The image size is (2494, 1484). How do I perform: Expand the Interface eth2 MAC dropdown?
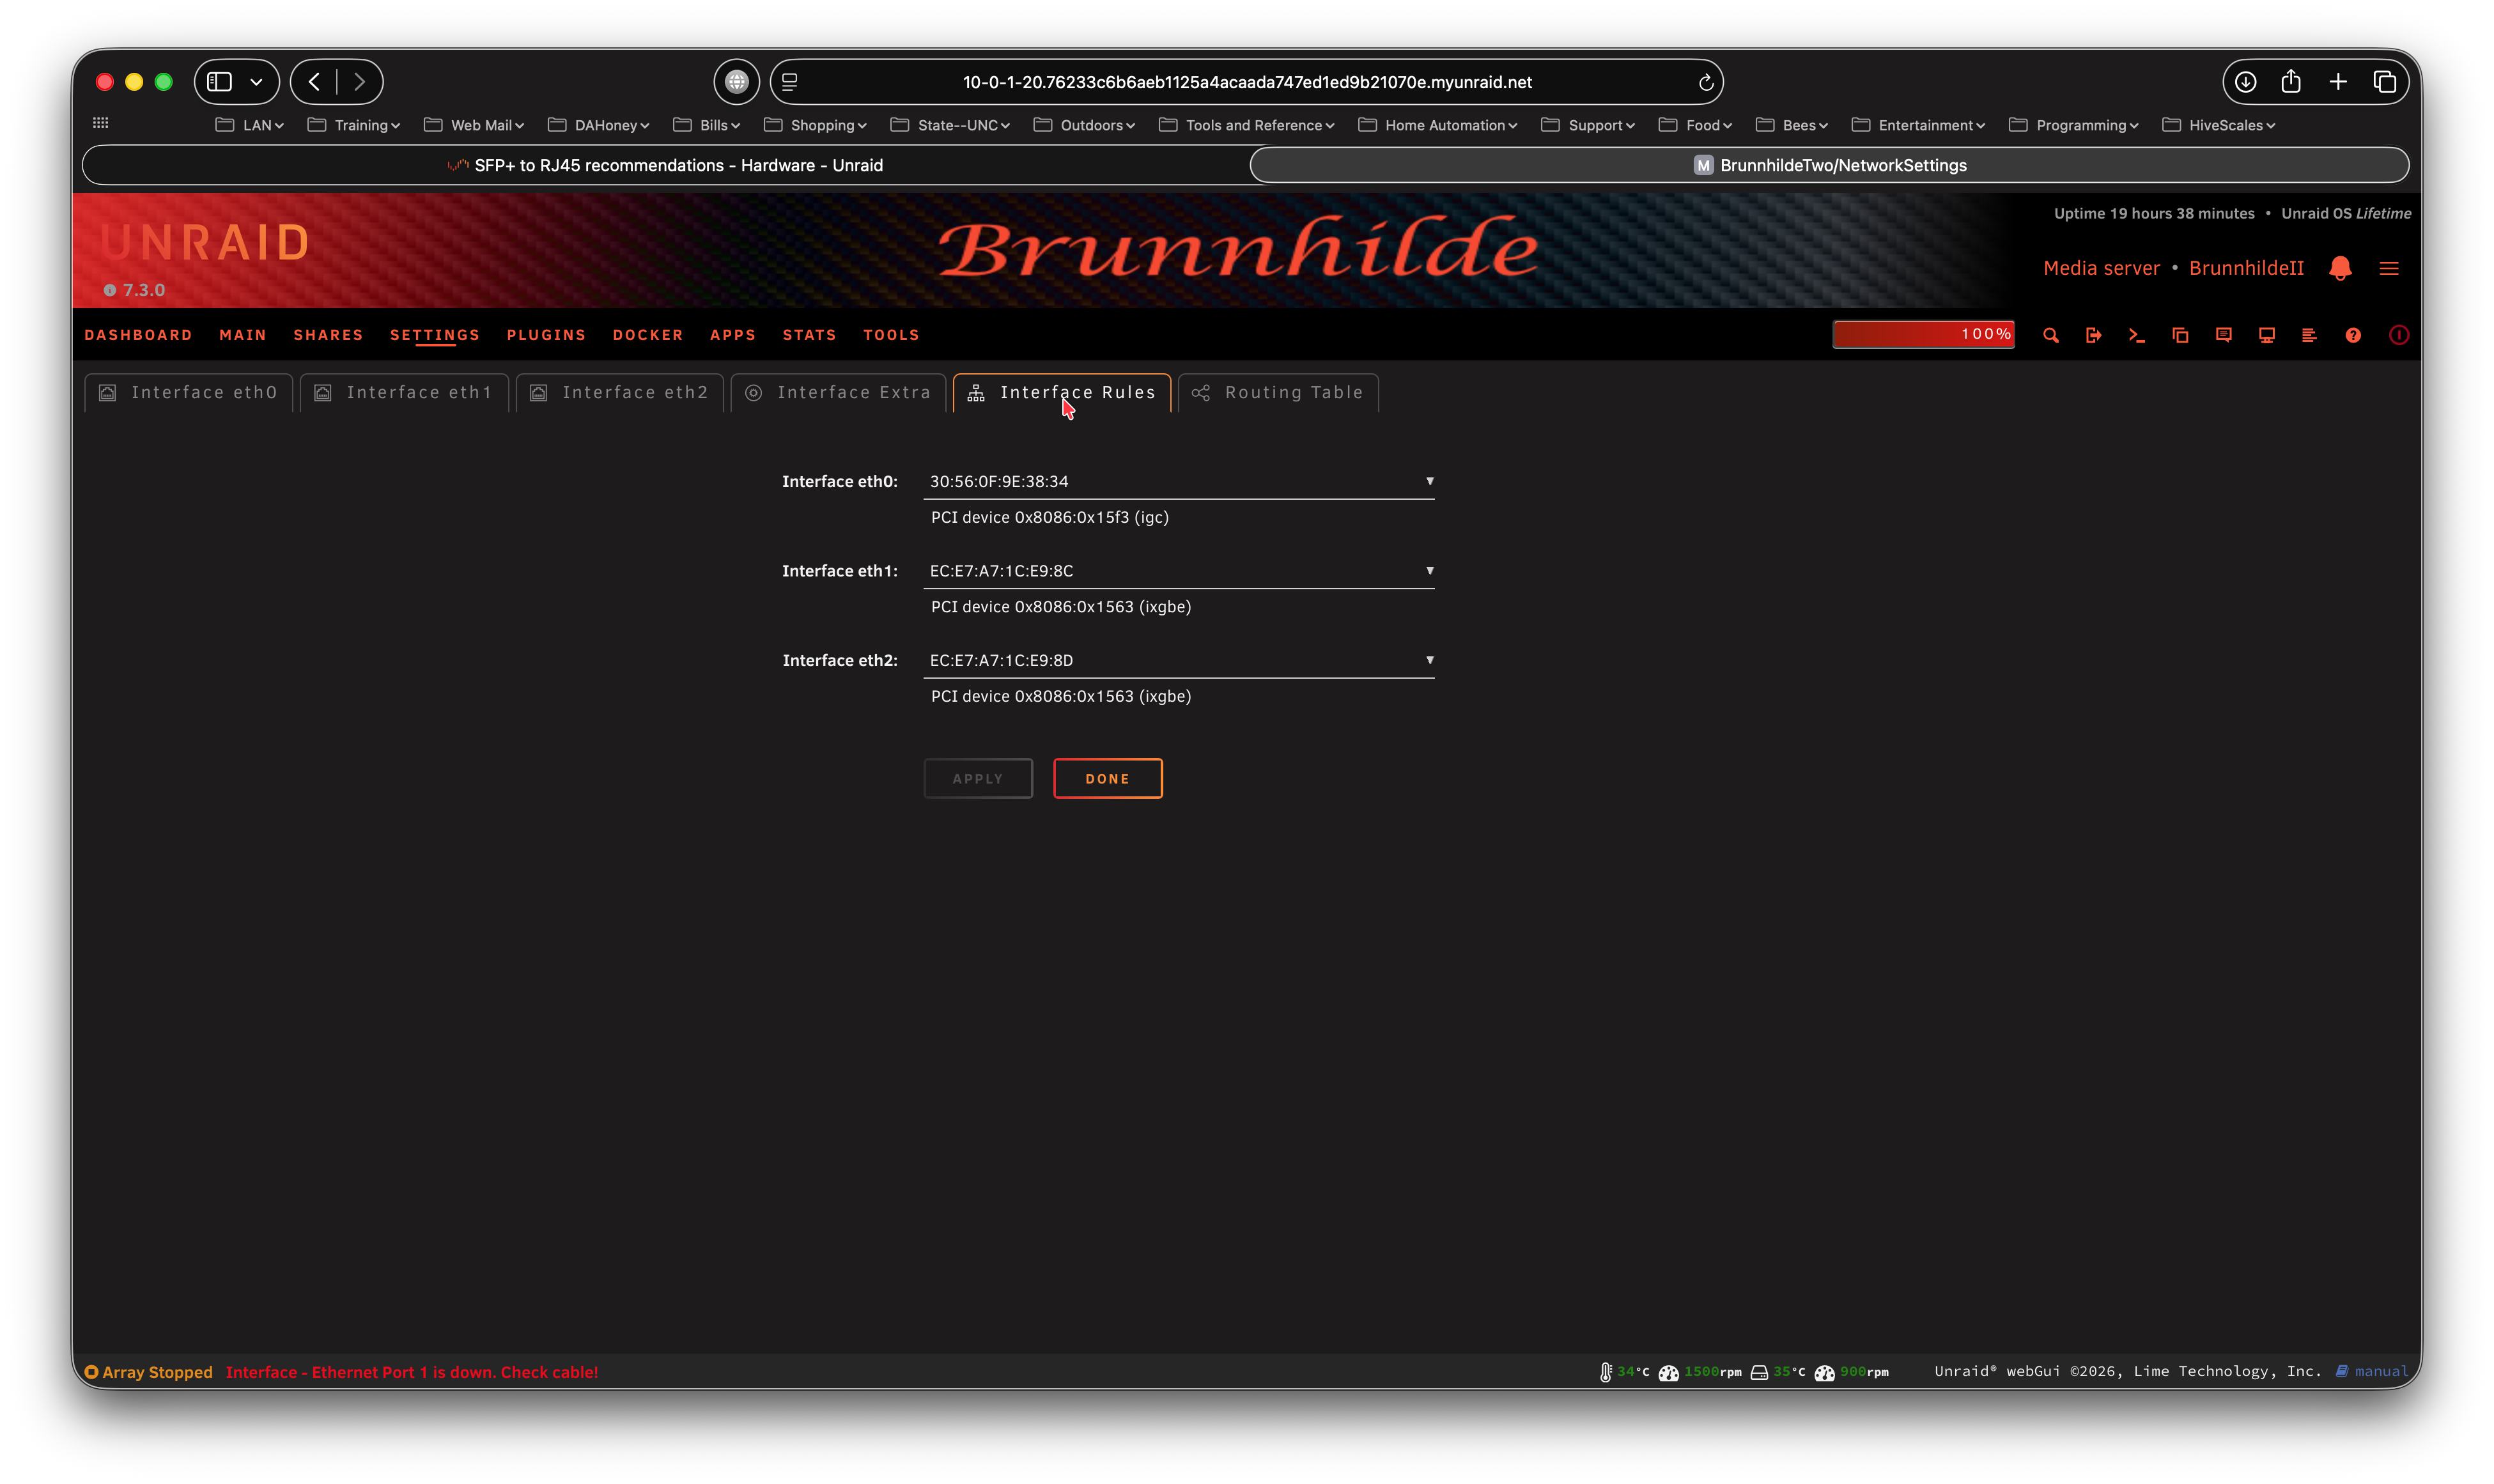coord(1178,660)
